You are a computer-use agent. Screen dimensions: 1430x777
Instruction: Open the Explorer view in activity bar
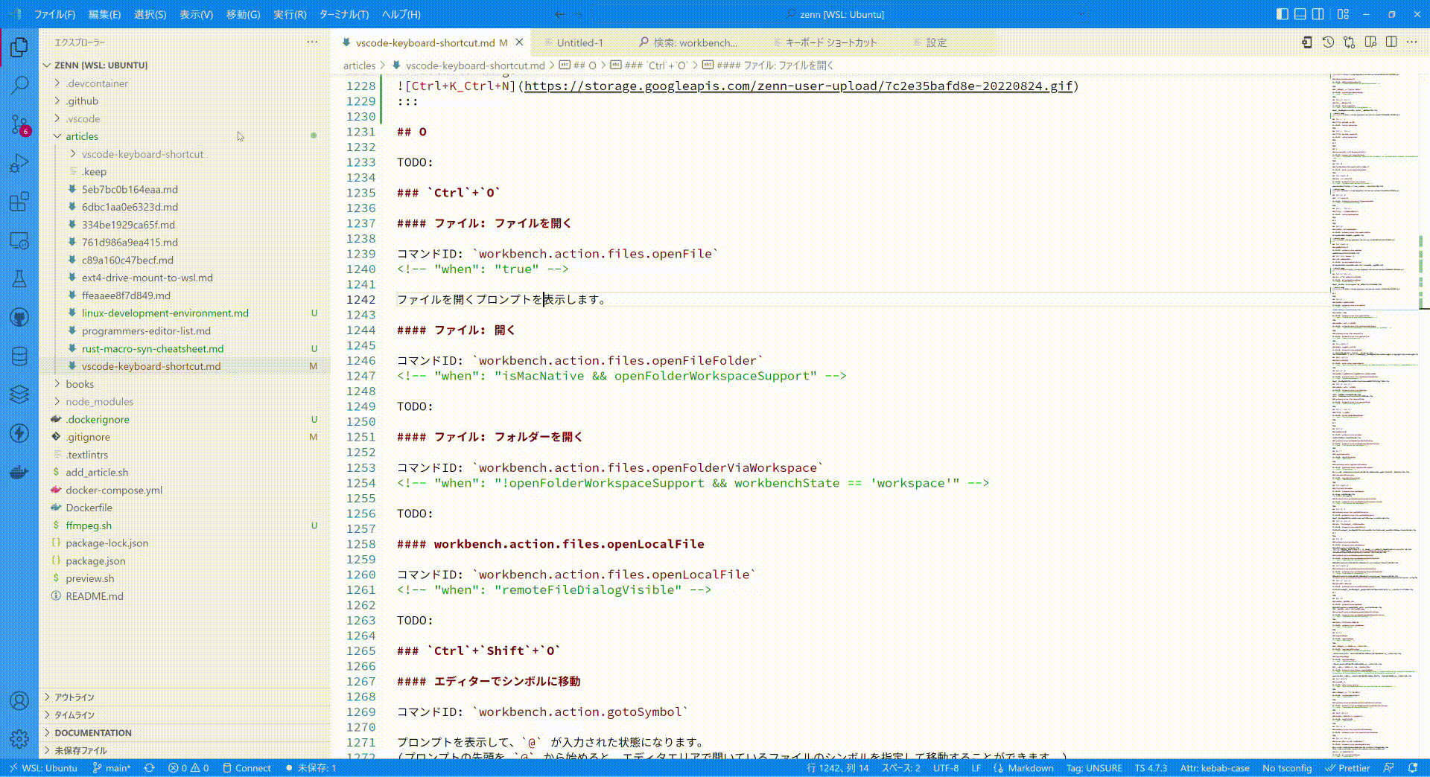coord(19,48)
